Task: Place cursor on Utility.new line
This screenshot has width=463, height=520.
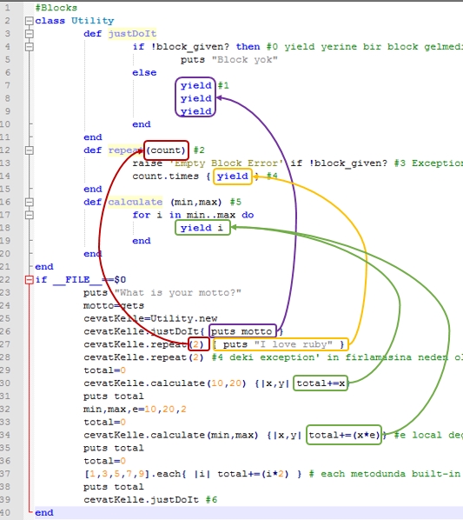Action: point(150,318)
